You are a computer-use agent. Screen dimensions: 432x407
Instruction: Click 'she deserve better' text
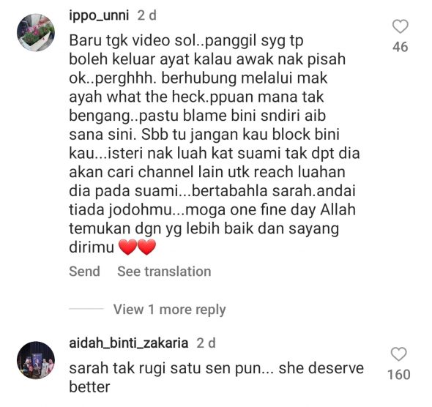pos(321,368)
